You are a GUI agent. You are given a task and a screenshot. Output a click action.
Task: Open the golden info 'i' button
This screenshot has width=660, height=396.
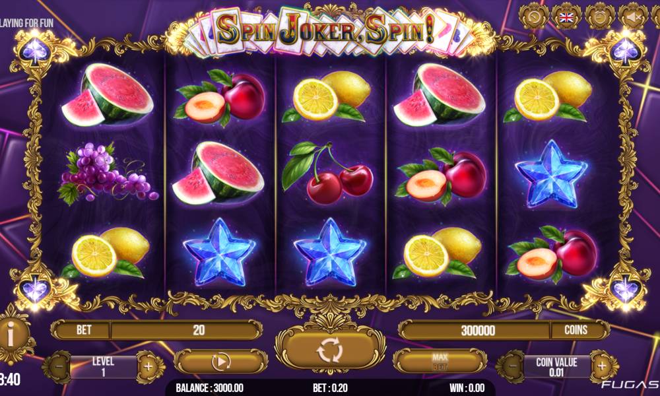[x=11, y=336]
